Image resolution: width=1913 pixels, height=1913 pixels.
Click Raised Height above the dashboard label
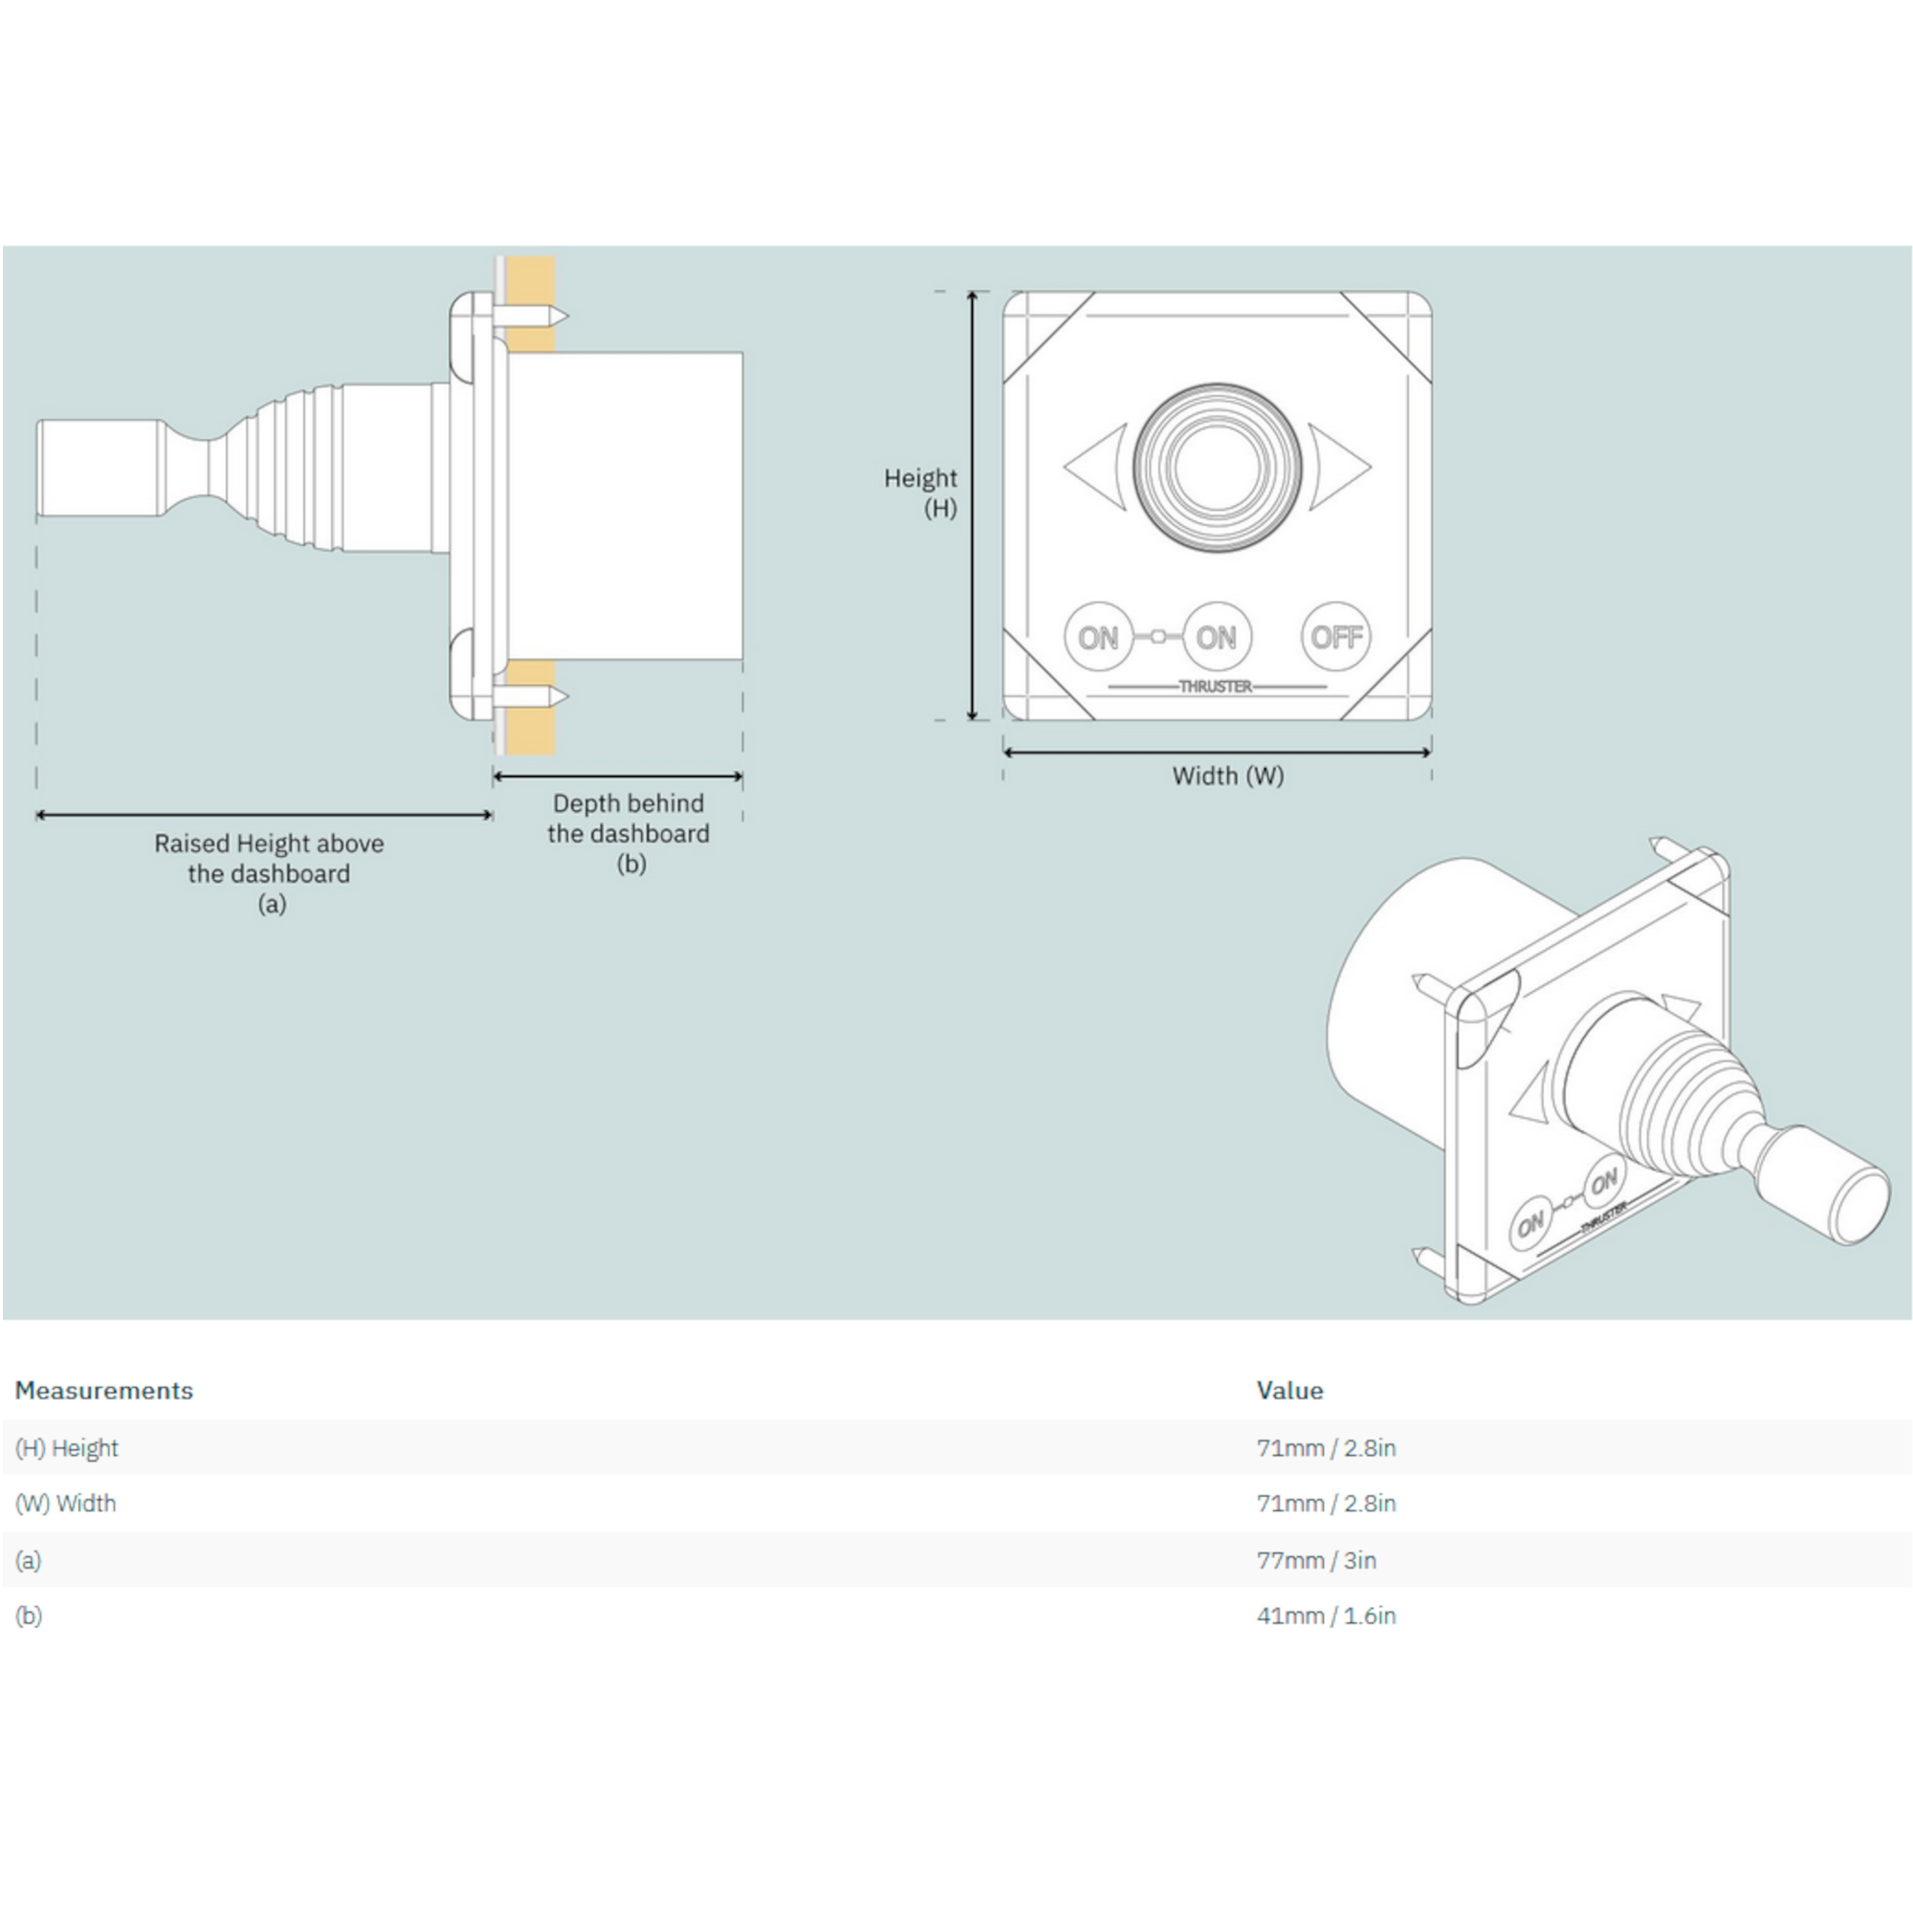click(x=270, y=871)
